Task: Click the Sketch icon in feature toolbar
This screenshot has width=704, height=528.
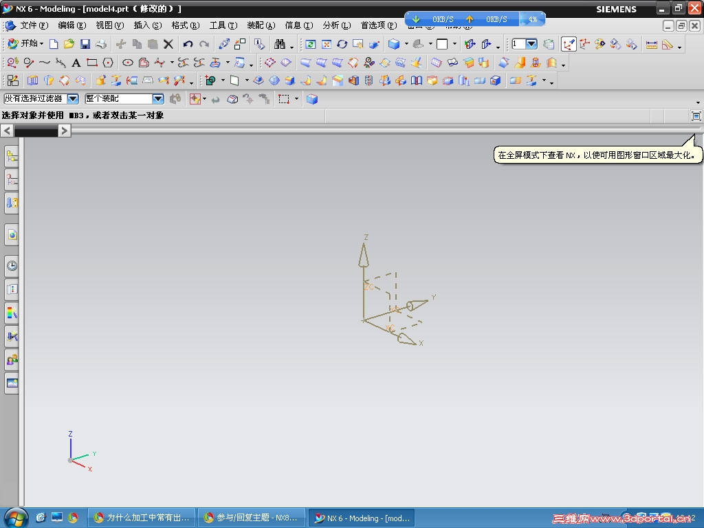Action: point(13,81)
